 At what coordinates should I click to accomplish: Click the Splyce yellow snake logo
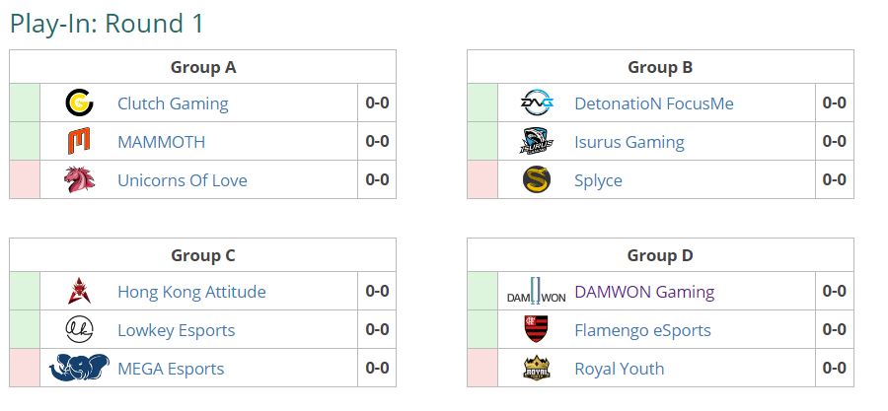pos(537,179)
